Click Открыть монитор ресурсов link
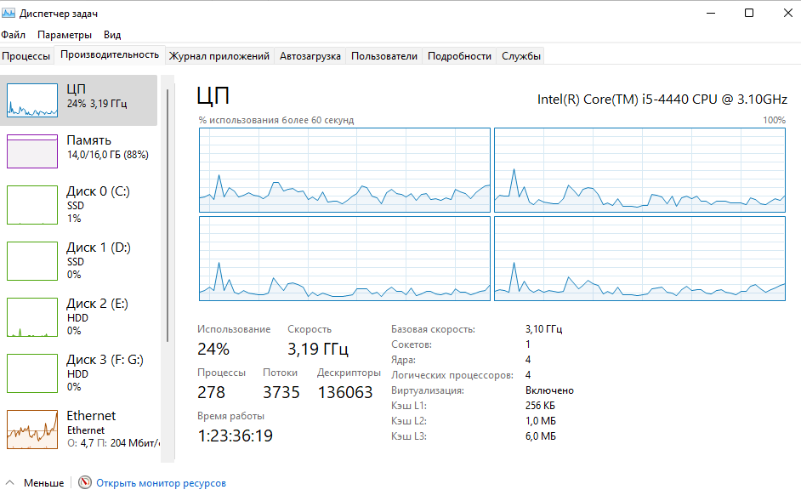This screenshot has width=801, height=501. pos(161,482)
